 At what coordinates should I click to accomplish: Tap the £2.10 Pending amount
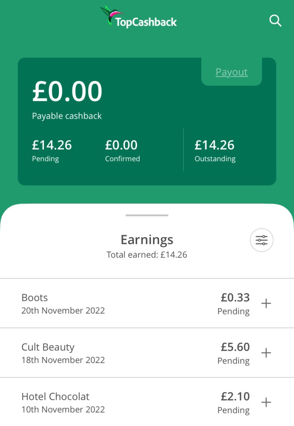[235, 396]
